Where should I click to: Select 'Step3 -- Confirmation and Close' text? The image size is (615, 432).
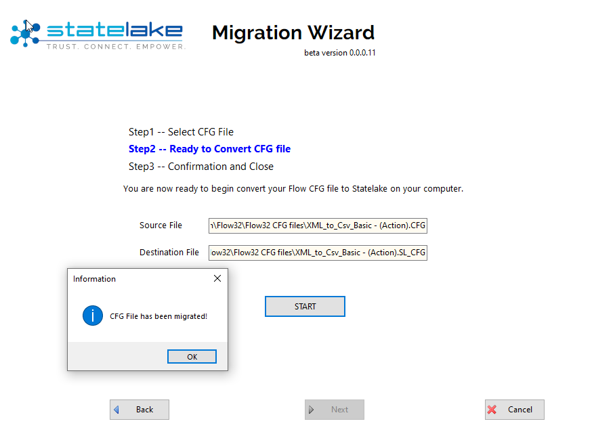200,166
